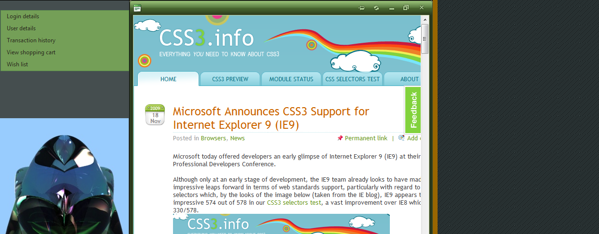The width and height of the screenshot is (599, 234).
Task: Click the red pin icon beside Permanent link
Action: point(340,138)
